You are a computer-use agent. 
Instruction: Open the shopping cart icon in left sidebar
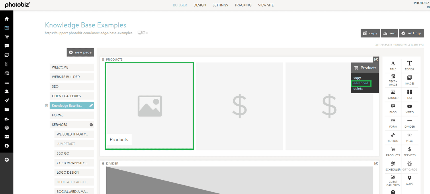7,37
